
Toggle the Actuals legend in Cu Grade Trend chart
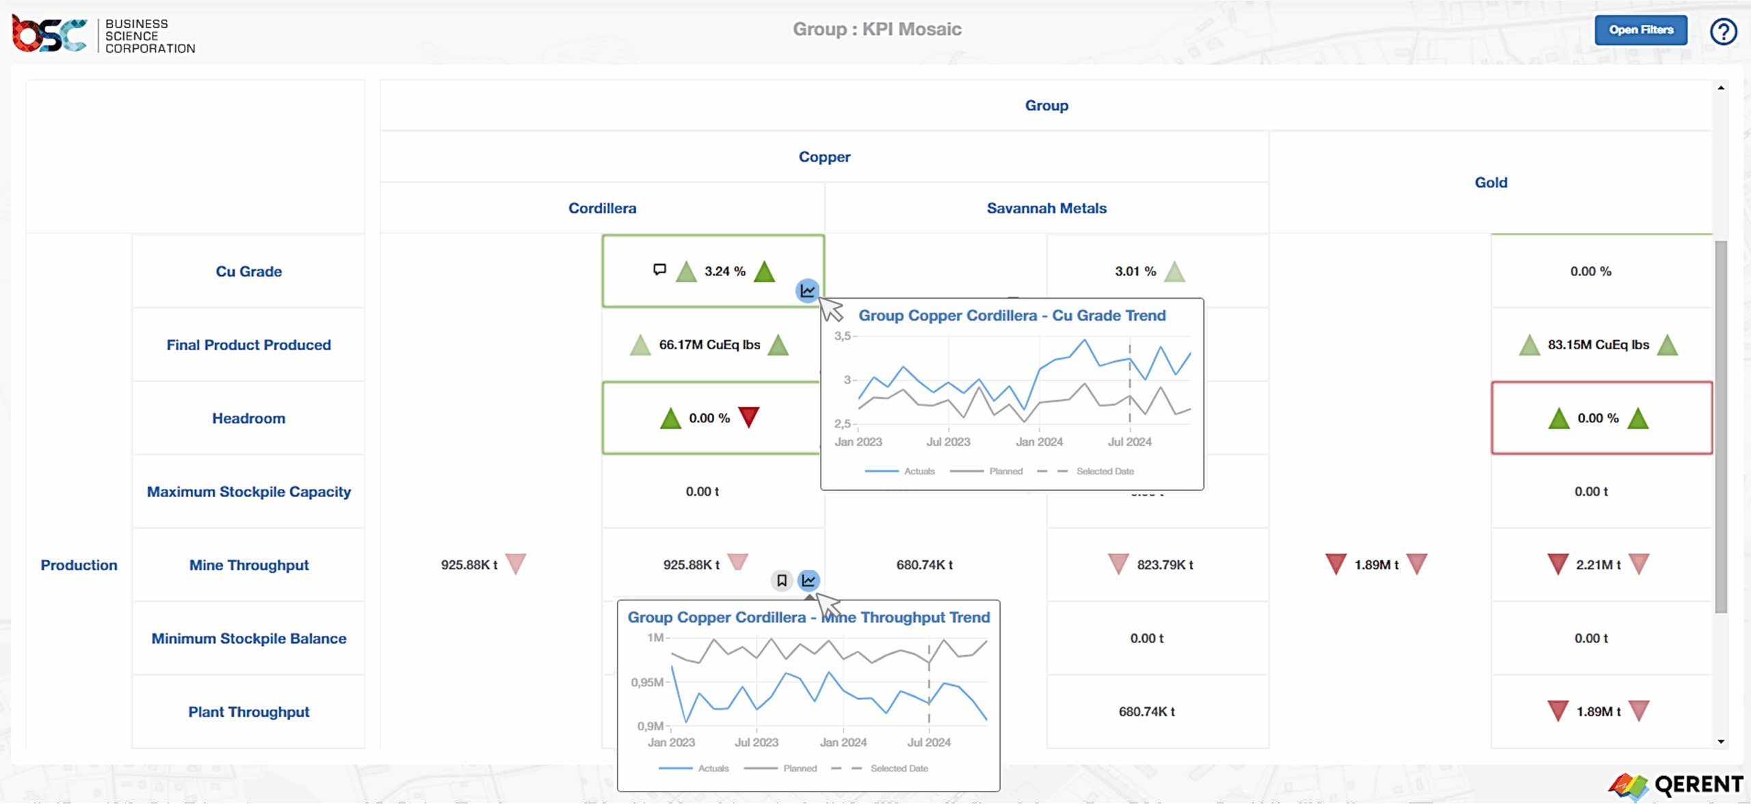point(920,470)
